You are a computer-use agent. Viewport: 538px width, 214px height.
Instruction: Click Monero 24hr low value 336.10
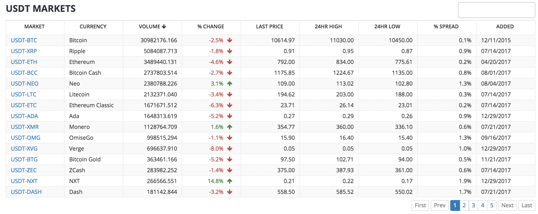[404, 127]
